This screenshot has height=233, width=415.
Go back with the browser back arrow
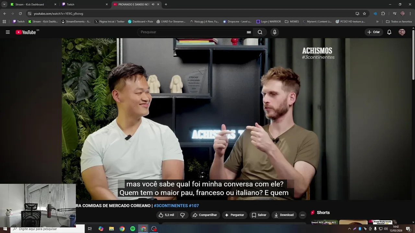5,14
